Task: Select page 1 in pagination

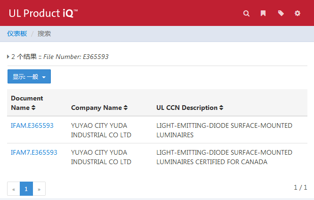Action: pyautogui.click(x=26, y=189)
